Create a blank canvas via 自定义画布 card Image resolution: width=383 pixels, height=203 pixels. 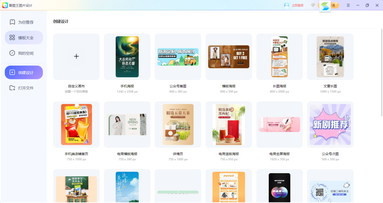(x=76, y=57)
